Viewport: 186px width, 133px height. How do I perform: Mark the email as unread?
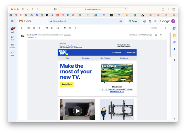(47, 28)
